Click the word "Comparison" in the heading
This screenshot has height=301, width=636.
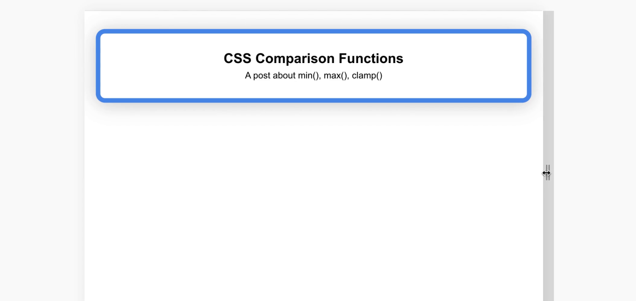coord(295,59)
